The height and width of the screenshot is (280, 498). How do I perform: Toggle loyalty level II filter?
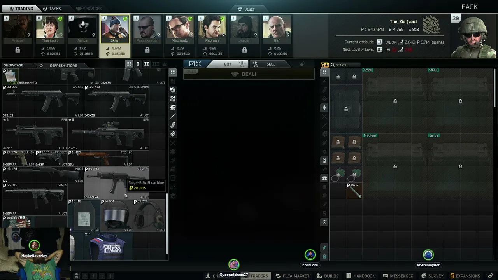(147, 64)
